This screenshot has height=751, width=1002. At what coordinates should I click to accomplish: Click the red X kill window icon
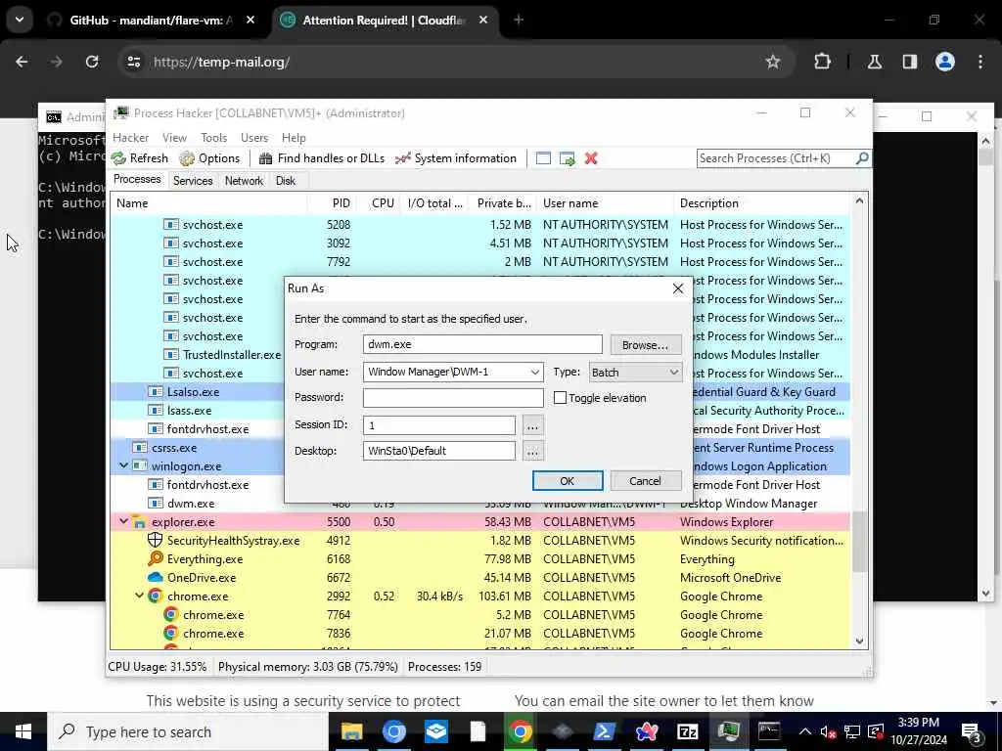591,158
